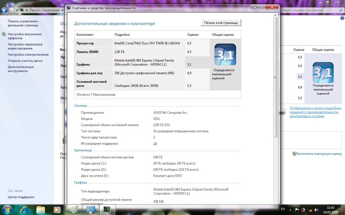Click 'Панель управления' breadcrumb in address bar
345x215 pixels.
pos(44,10)
